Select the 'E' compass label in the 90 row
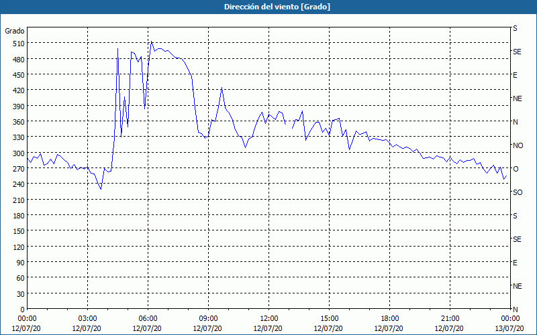 tap(515, 263)
